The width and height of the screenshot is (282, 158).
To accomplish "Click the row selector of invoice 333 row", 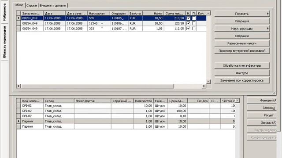I will [x=19, y=29].
